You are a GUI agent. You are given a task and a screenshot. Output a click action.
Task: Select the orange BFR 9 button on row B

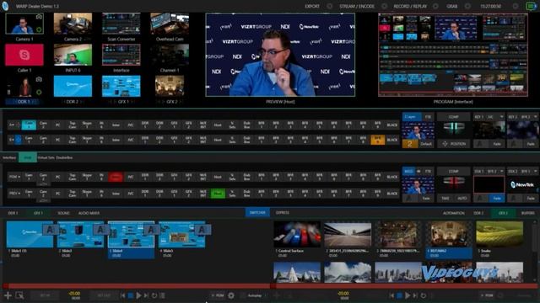[x=377, y=140]
